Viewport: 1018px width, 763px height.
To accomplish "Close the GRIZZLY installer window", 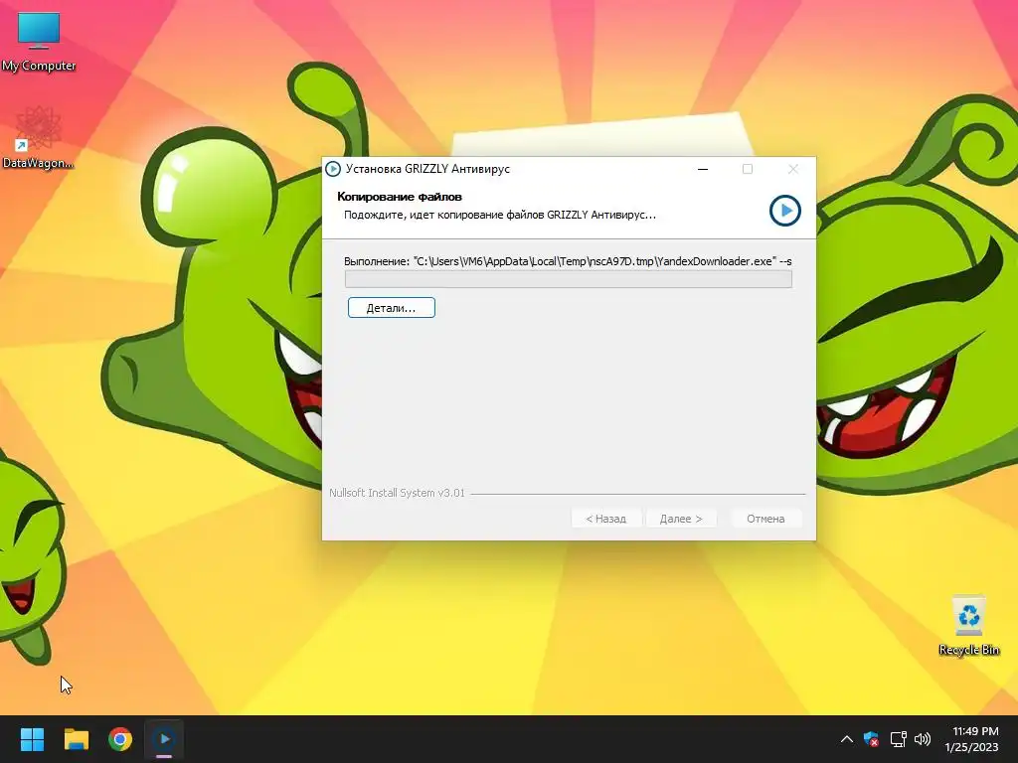I will (x=792, y=169).
